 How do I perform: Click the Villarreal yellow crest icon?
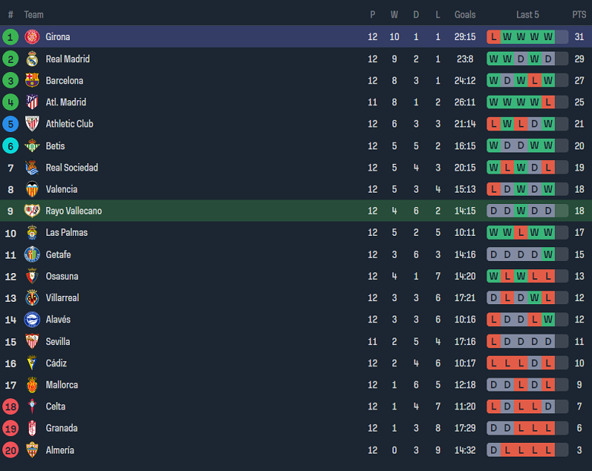tap(32, 298)
